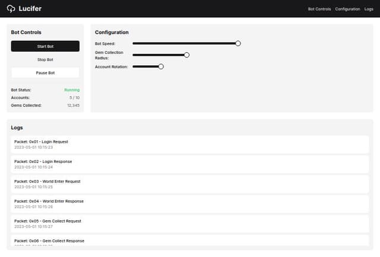Click the Gem Collection Radius label
The height and width of the screenshot is (257, 380).
point(109,55)
